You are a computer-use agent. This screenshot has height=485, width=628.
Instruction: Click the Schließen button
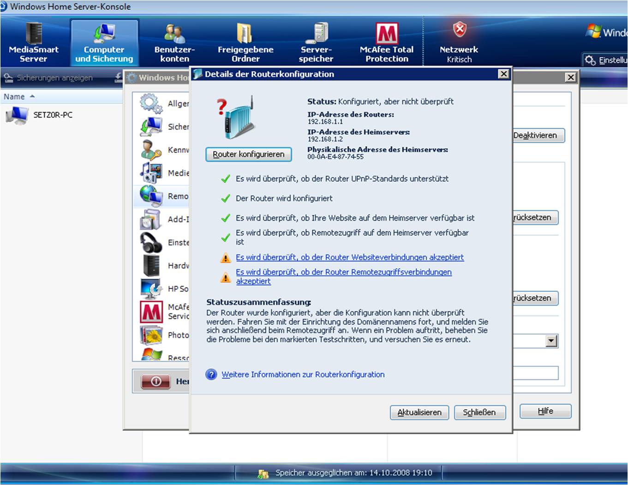[479, 412]
